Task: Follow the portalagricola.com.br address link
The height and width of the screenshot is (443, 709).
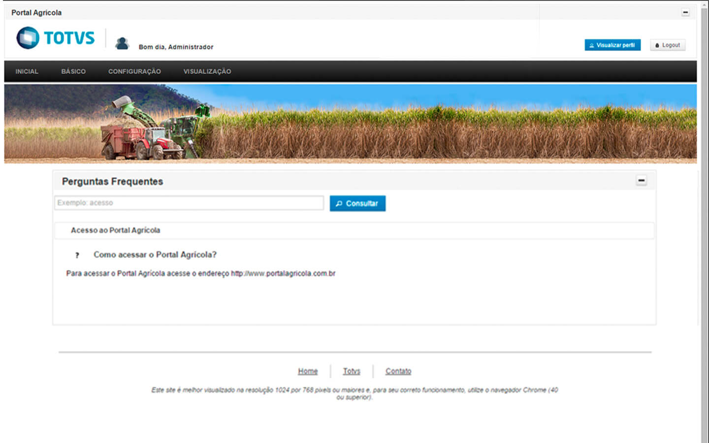Action: tap(283, 274)
